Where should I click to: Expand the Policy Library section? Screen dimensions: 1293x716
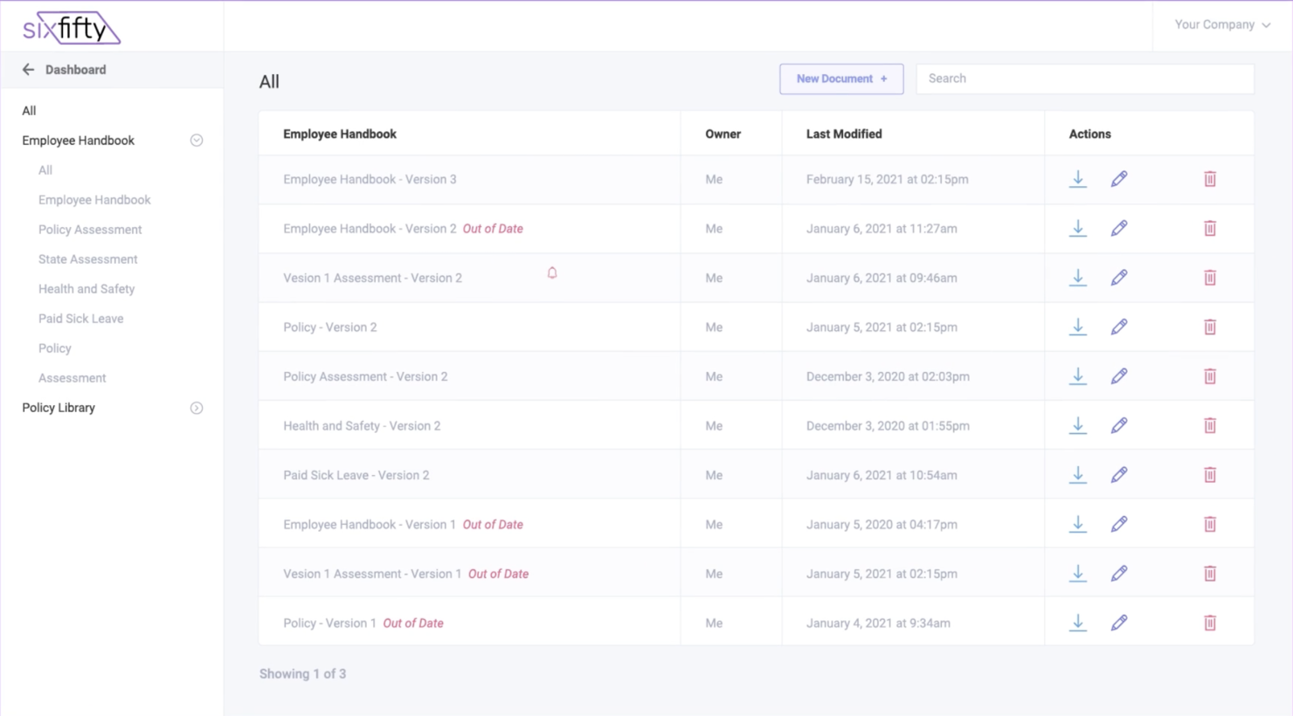[196, 407]
